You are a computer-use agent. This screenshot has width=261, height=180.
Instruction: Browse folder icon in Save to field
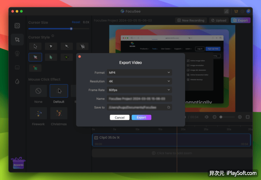tap(168, 107)
